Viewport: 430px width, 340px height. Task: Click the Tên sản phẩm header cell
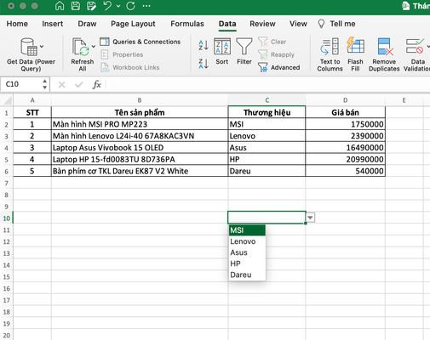140,112
